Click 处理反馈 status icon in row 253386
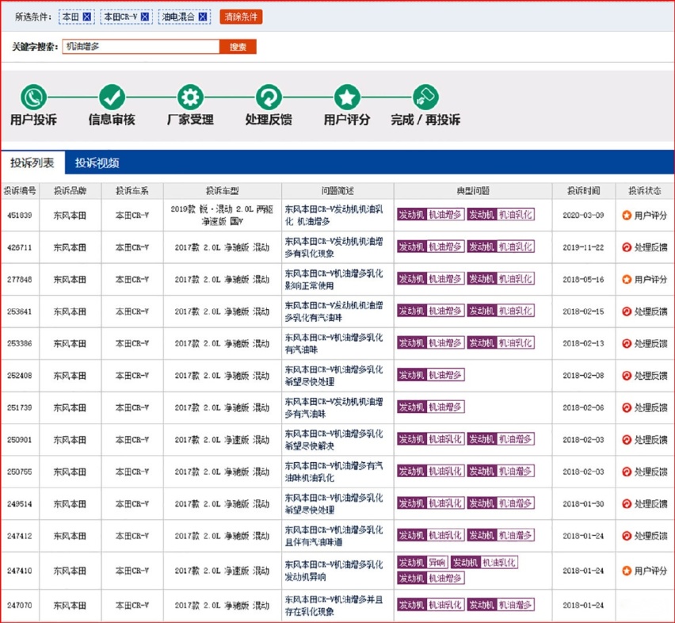This screenshot has height=623, width=675. pos(627,343)
